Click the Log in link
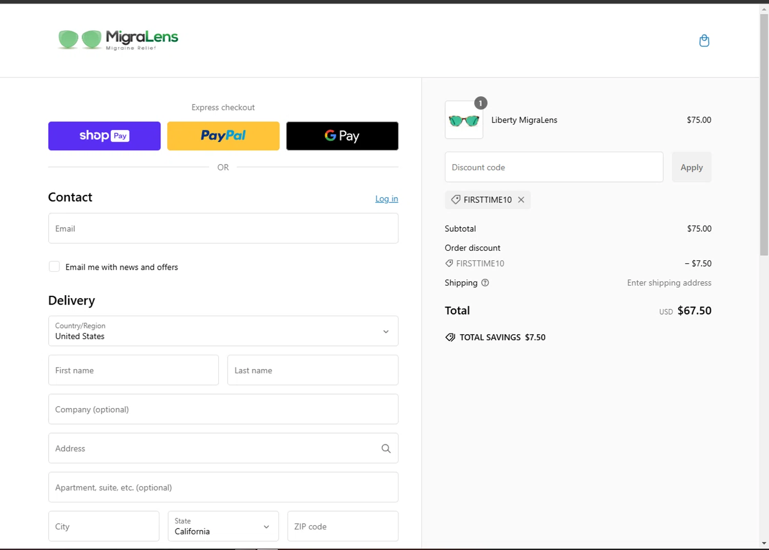This screenshot has height=550, width=769. 387,199
